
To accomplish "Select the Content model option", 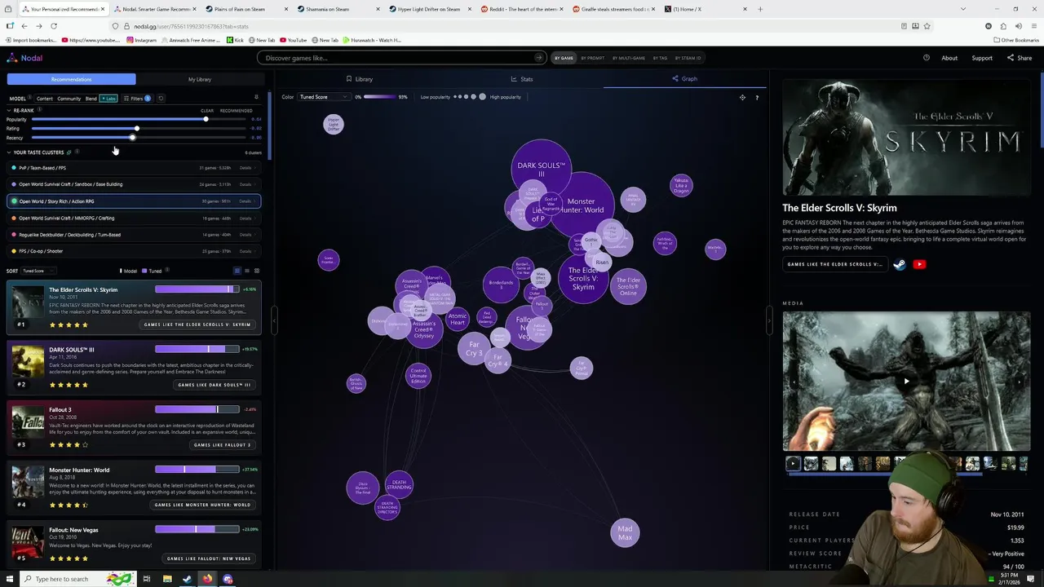I will [45, 99].
